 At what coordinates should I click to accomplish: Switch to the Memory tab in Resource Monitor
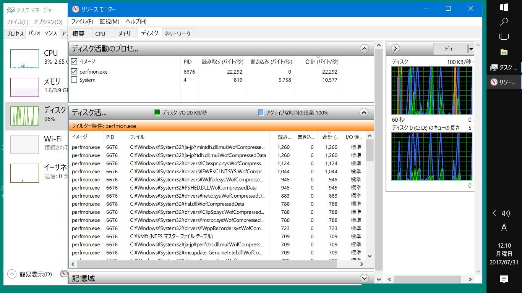[x=124, y=34]
